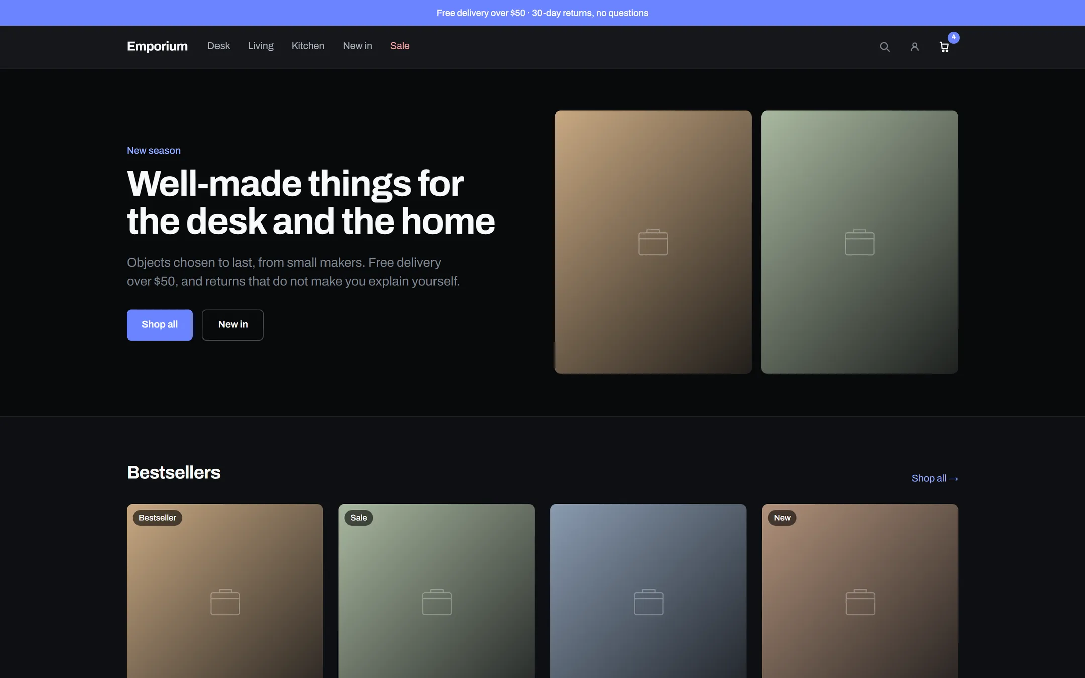Click the outlined New in hero button

(x=233, y=325)
